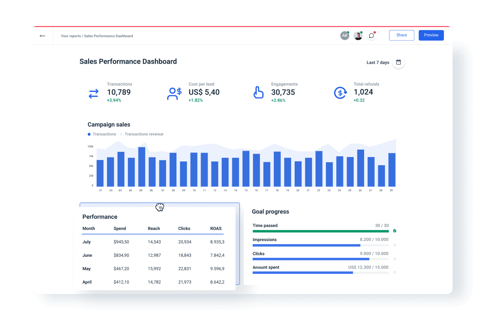The image size is (483, 320).
Task: Click the green checkmark beside Time passed
Action: pyautogui.click(x=394, y=231)
